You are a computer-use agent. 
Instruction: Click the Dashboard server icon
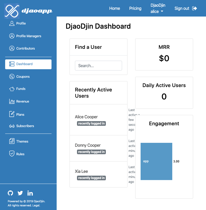[x=12, y=64]
